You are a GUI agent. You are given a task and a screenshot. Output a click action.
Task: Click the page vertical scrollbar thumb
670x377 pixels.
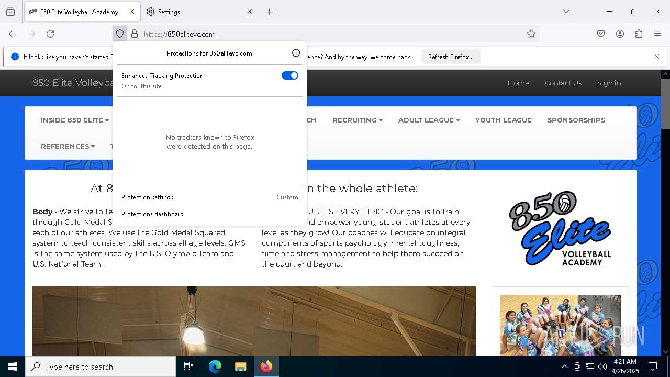665,103
